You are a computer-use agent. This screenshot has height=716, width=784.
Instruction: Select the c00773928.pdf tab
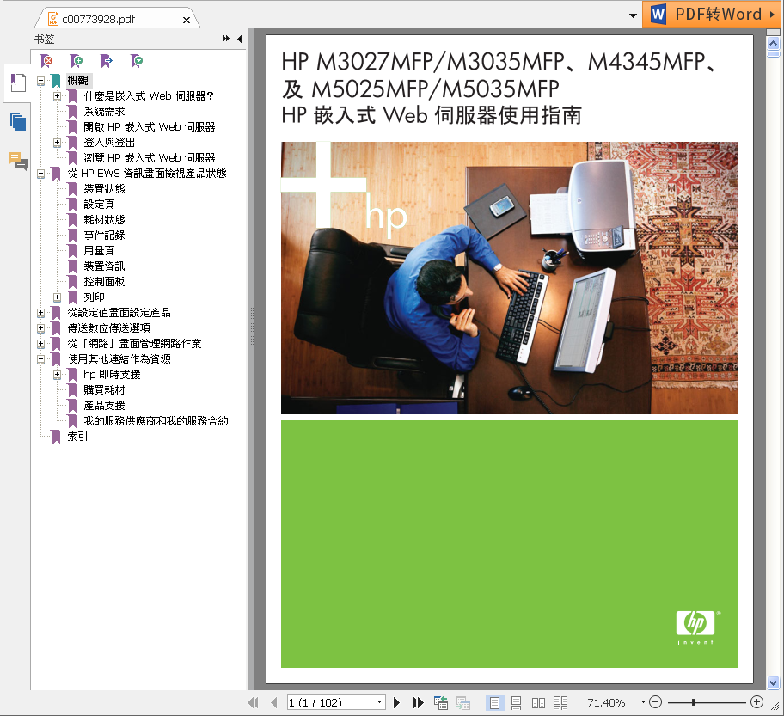118,19
